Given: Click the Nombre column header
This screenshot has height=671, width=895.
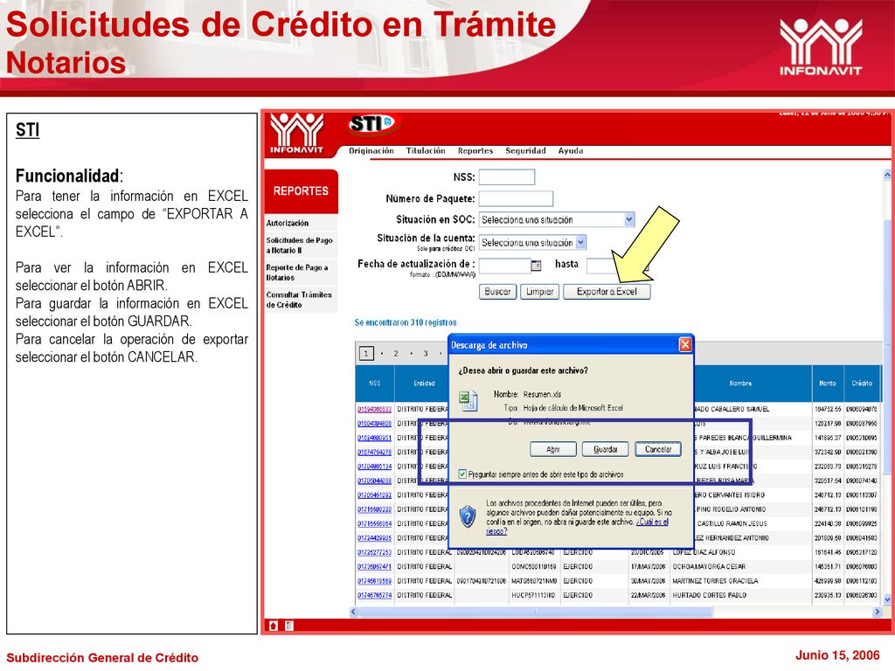Looking at the screenshot, I should coord(740,384).
